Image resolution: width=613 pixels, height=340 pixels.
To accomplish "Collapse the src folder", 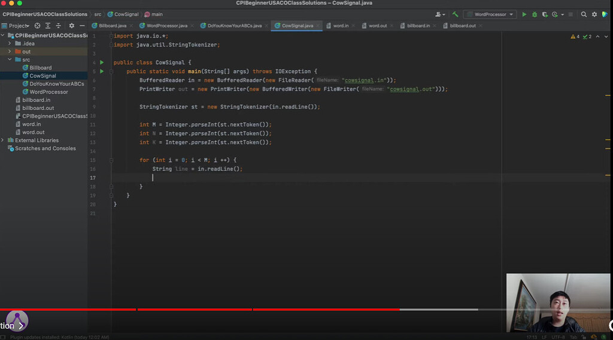I will tap(10, 60).
